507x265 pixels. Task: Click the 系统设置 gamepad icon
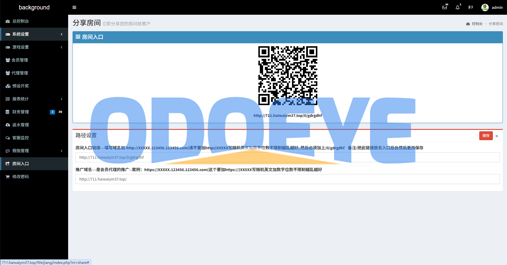(x=8, y=34)
